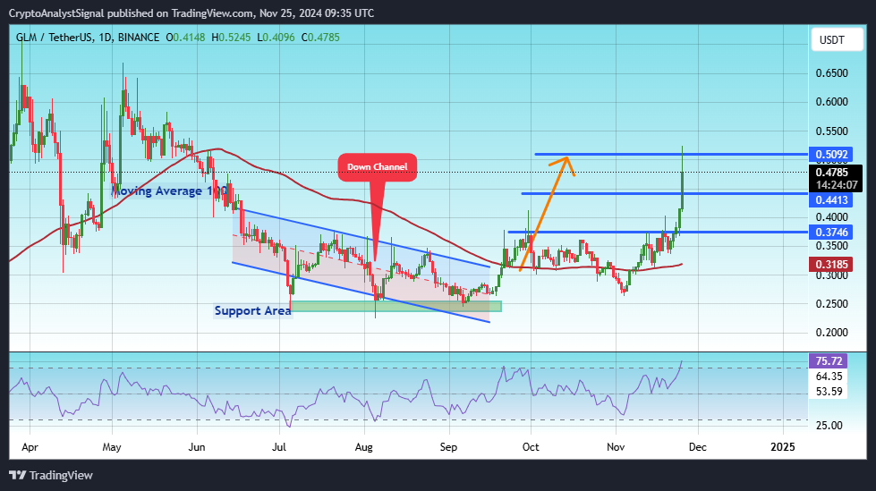Click the 2025 label on time axis
Screen dimensions: 876x491
click(x=783, y=447)
